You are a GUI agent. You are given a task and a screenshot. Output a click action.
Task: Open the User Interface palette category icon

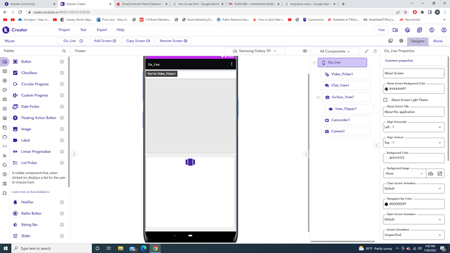(5, 62)
